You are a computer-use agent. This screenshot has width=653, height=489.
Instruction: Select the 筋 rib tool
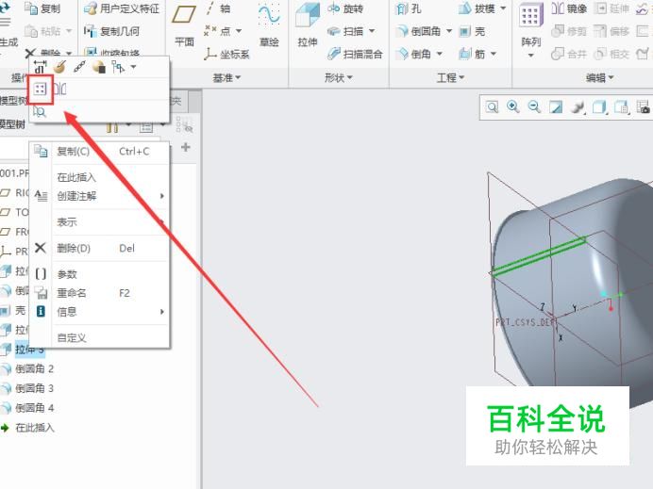coord(472,54)
